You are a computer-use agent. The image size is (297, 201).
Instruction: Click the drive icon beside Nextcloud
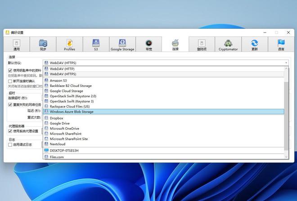pyautogui.click(x=46, y=144)
